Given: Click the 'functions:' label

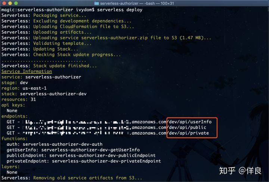Looking at the screenshot, I should [15, 139].
